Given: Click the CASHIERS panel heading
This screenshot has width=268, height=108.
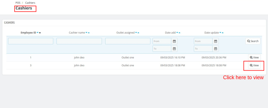Looking at the screenshot, I should click(9, 23).
